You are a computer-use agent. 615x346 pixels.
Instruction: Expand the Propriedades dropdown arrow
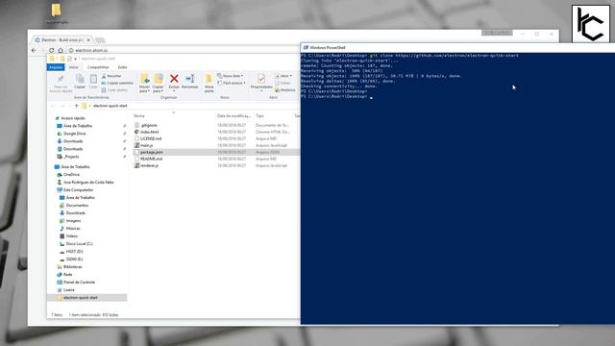click(x=261, y=91)
